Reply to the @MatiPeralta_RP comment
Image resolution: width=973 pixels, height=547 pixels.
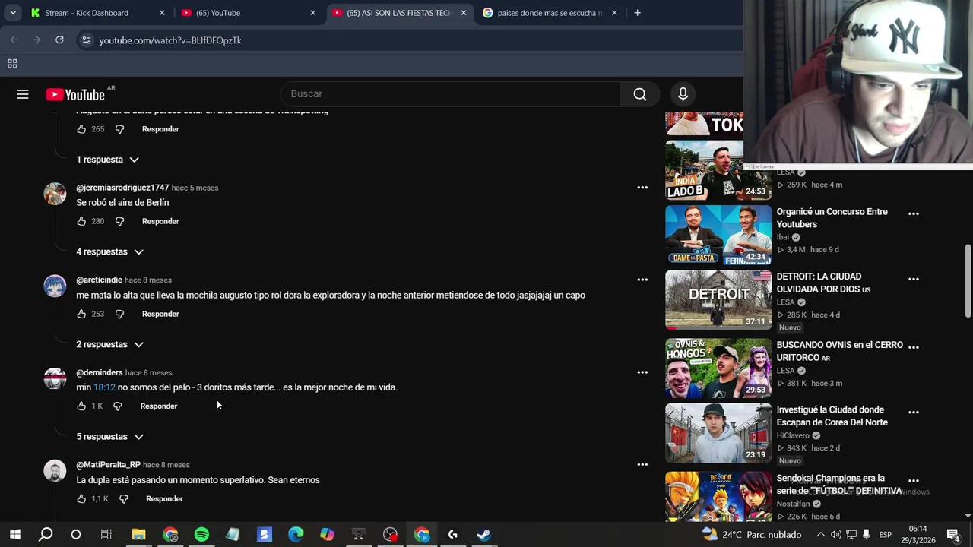pyautogui.click(x=164, y=498)
